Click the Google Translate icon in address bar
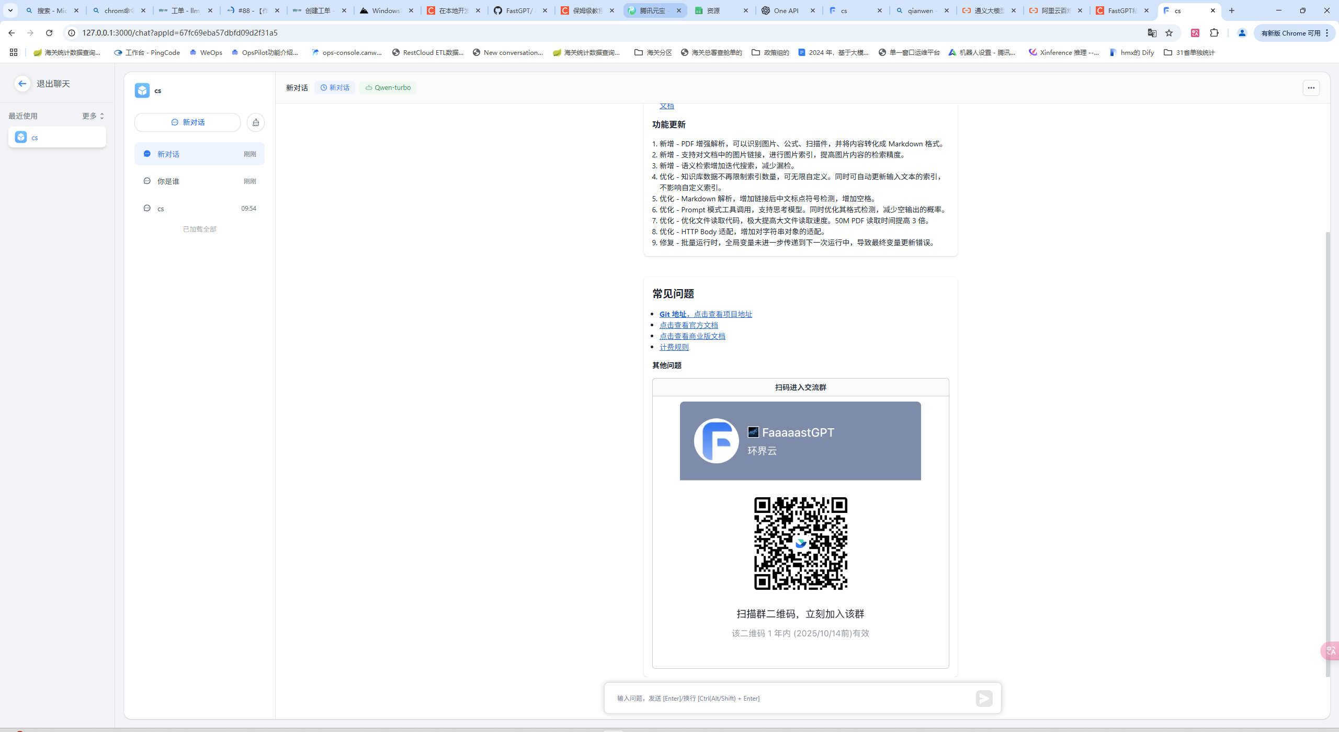Image resolution: width=1339 pixels, height=732 pixels. (1152, 33)
